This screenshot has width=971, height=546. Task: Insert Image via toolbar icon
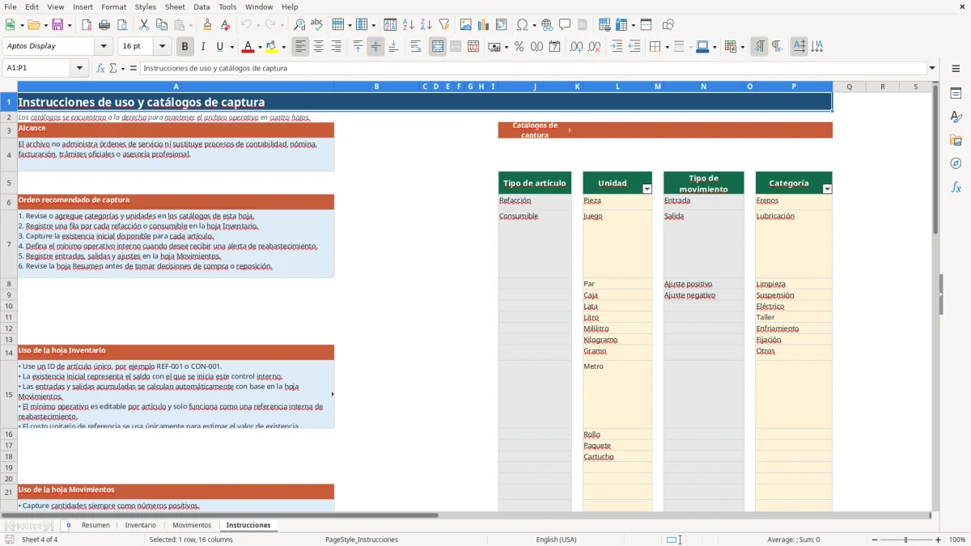coord(466,25)
